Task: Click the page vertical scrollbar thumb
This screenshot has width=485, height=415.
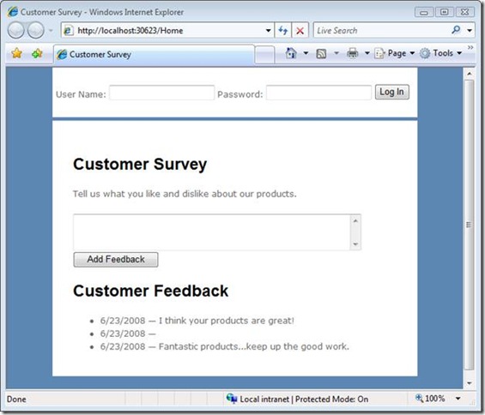Action: pos(469,225)
